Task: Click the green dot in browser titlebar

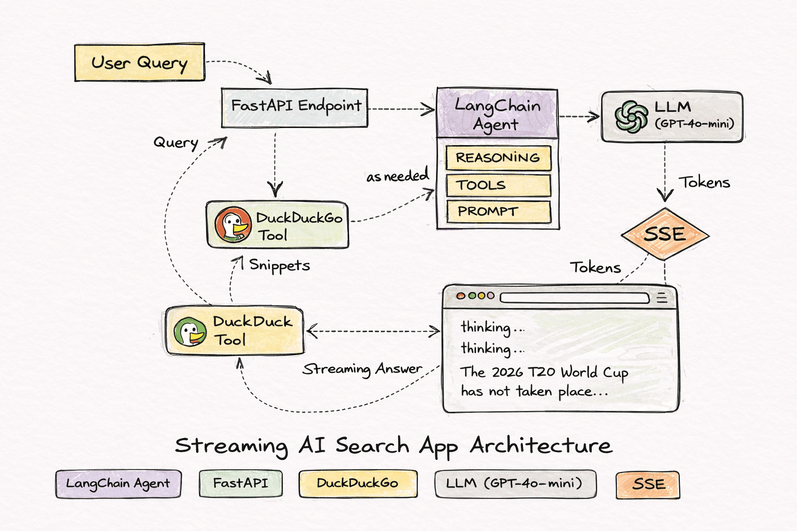Action: click(472, 296)
